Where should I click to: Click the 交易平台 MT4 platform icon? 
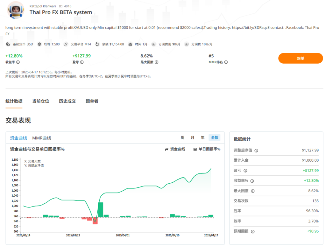tap(66, 44)
